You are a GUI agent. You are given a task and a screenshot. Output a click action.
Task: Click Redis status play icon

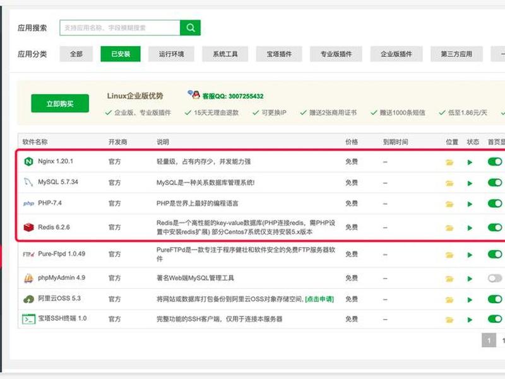470,228
